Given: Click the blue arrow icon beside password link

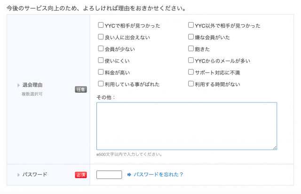Looking at the screenshot, I should [129, 175].
